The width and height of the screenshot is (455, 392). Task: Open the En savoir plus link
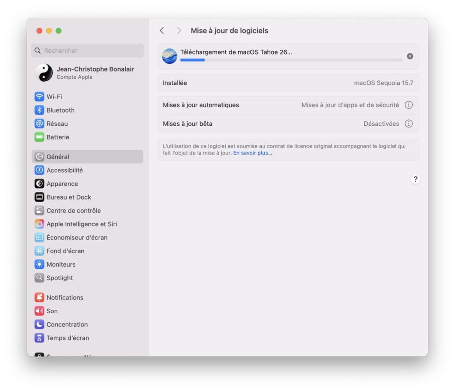pyautogui.click(x=253, y=153)
